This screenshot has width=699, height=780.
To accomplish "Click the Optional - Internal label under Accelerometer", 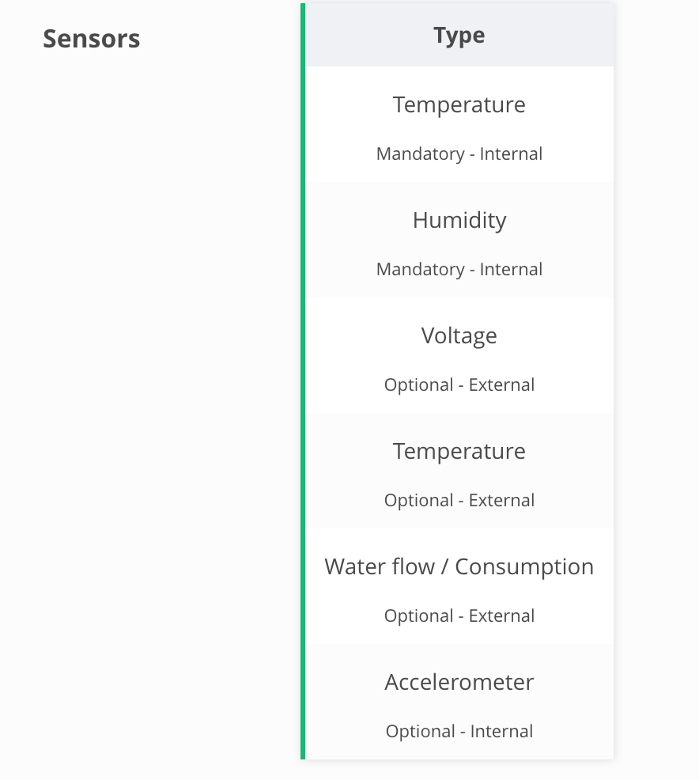I will point(459,731).
